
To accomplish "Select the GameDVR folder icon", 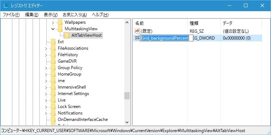I will click(x=53, y=61).
